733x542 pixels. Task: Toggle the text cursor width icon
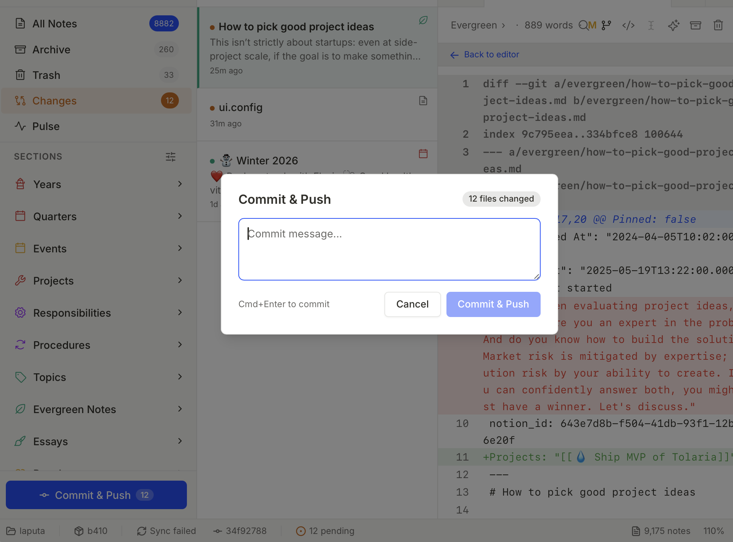pos(651,25)
